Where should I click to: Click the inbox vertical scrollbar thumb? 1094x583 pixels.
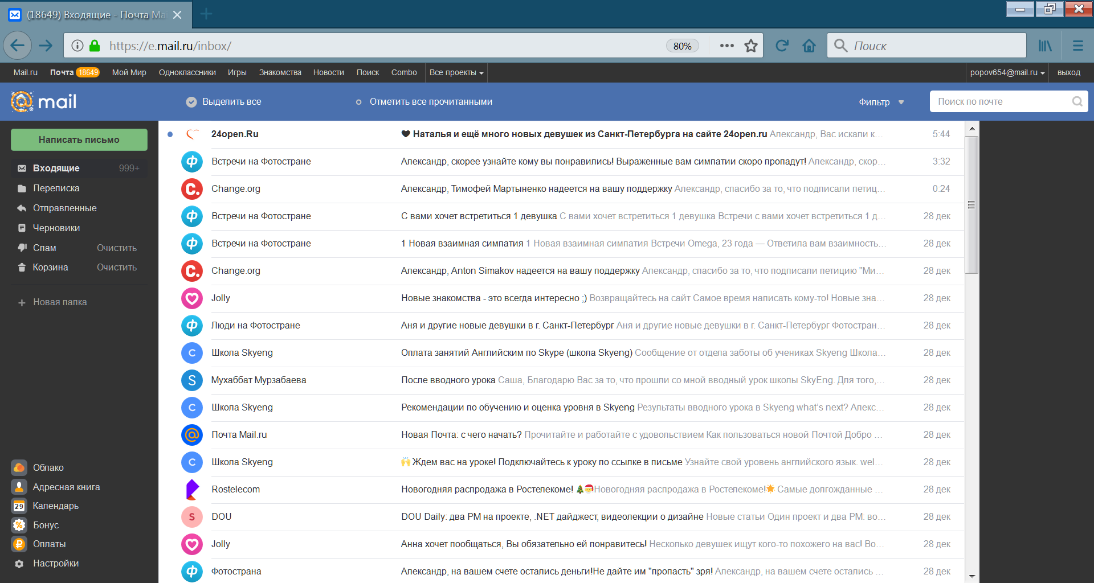(x=971, y=204)
